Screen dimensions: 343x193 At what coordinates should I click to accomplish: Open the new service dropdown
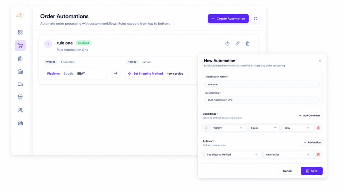(288, 154)
